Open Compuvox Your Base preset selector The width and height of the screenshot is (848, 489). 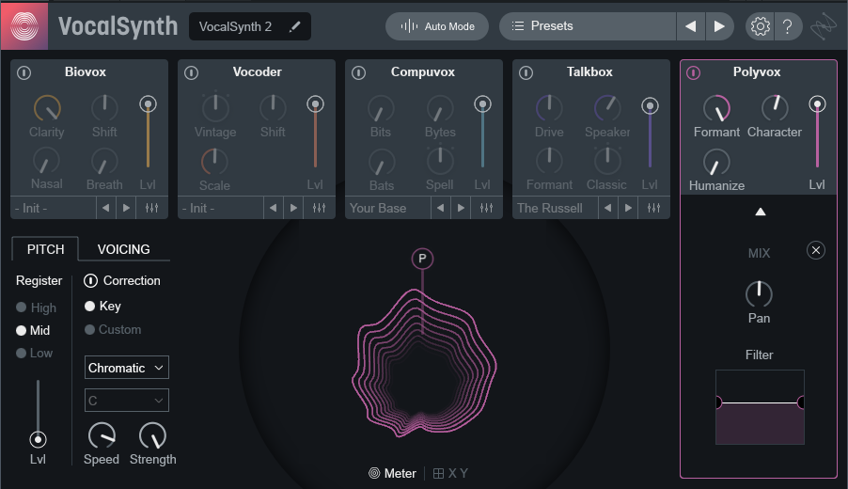point(387,208)
